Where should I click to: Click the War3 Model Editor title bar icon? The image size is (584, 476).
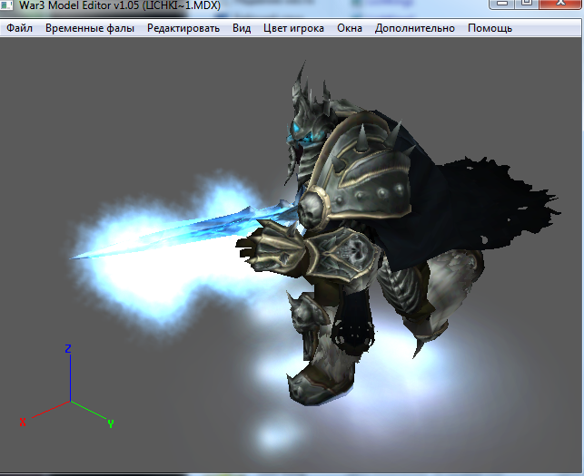click(6, 5)
